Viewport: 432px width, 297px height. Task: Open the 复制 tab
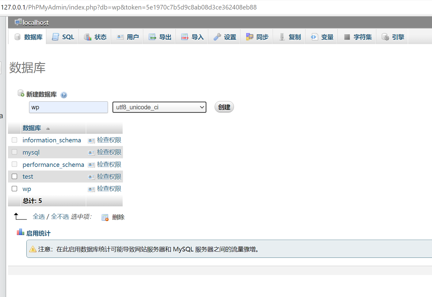click(x=289, y=37)
